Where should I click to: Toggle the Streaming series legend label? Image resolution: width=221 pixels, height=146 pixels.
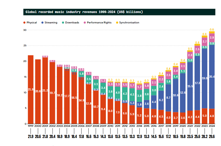[x=51, y=23]
